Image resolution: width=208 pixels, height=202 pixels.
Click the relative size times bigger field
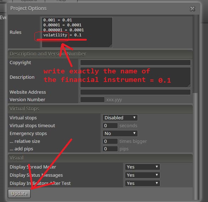click(x=110, y=141)
